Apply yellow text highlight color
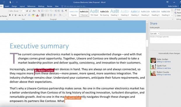The width and height of the screenshot is (181, 107). [x=33, y=15]
